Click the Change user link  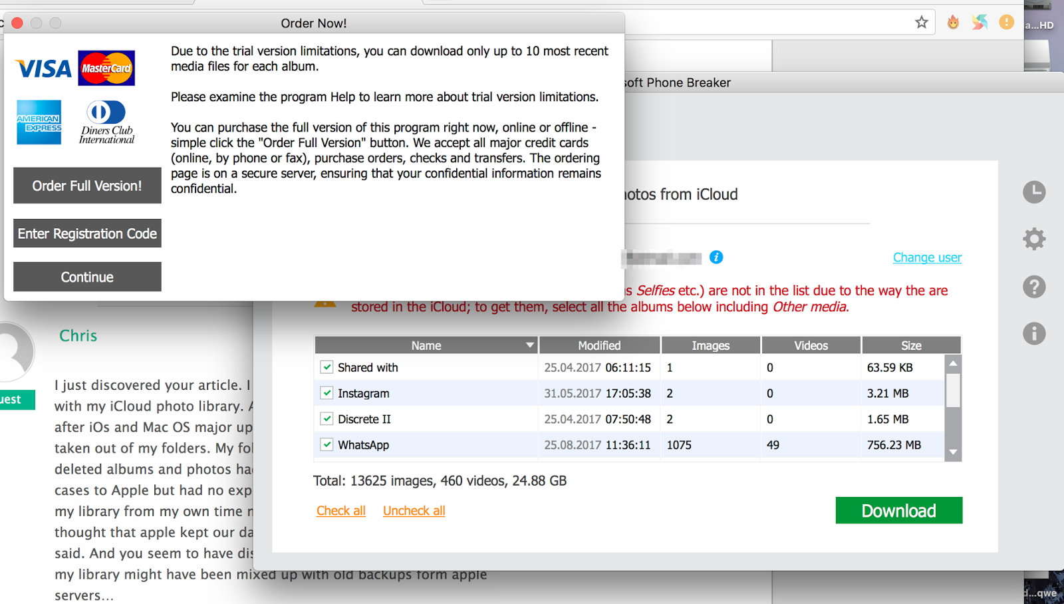(927, 257)
